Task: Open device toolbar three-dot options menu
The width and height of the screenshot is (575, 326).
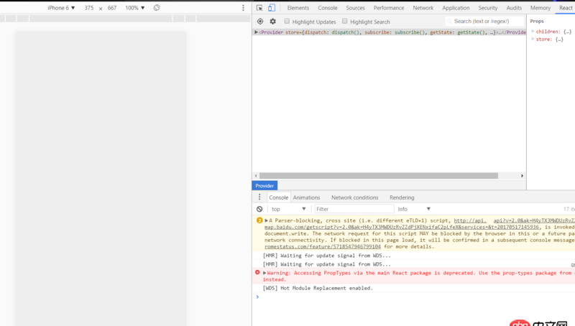Action: pyautogui.click(x=243, y=8)
